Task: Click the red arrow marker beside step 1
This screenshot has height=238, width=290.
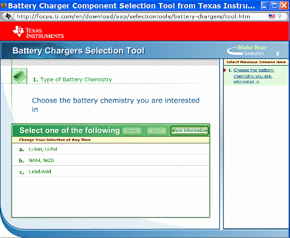Action: (225, 70)
